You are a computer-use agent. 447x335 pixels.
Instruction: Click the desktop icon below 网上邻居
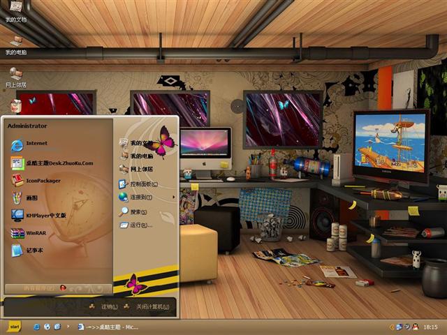[16, 106]
